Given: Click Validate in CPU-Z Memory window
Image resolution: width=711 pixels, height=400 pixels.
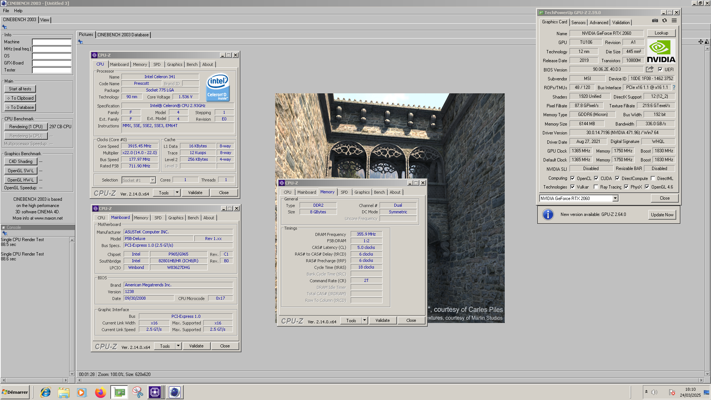Looking at the screenshot, I should (x=382, y=320).
